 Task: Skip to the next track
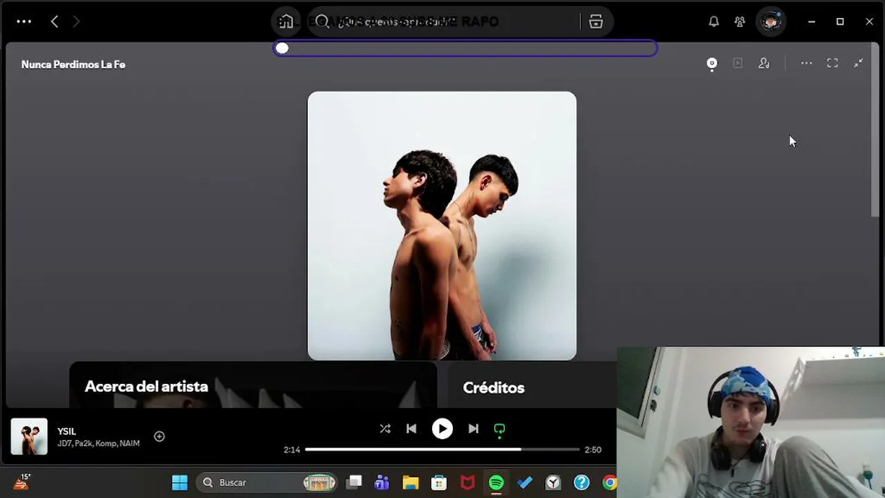474,429
